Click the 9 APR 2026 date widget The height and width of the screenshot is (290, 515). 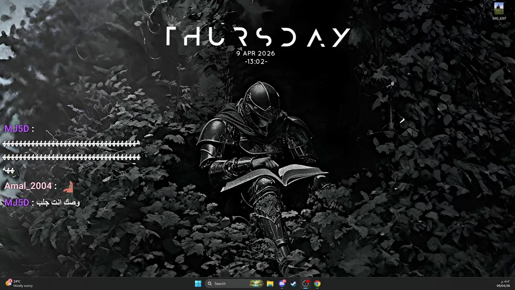(255, 53)
